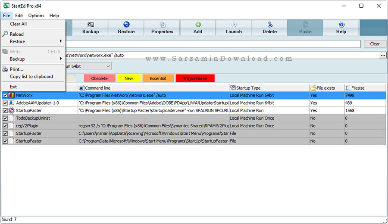Open the Edit menu
The width and height of the screenshot is (388, 224).
(19, 16)
